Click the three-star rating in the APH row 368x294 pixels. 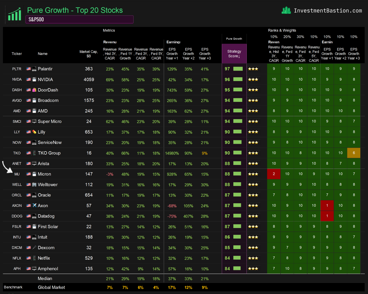point(253,269)
